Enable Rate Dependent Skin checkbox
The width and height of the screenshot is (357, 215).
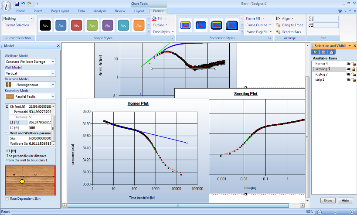(7, 198)
